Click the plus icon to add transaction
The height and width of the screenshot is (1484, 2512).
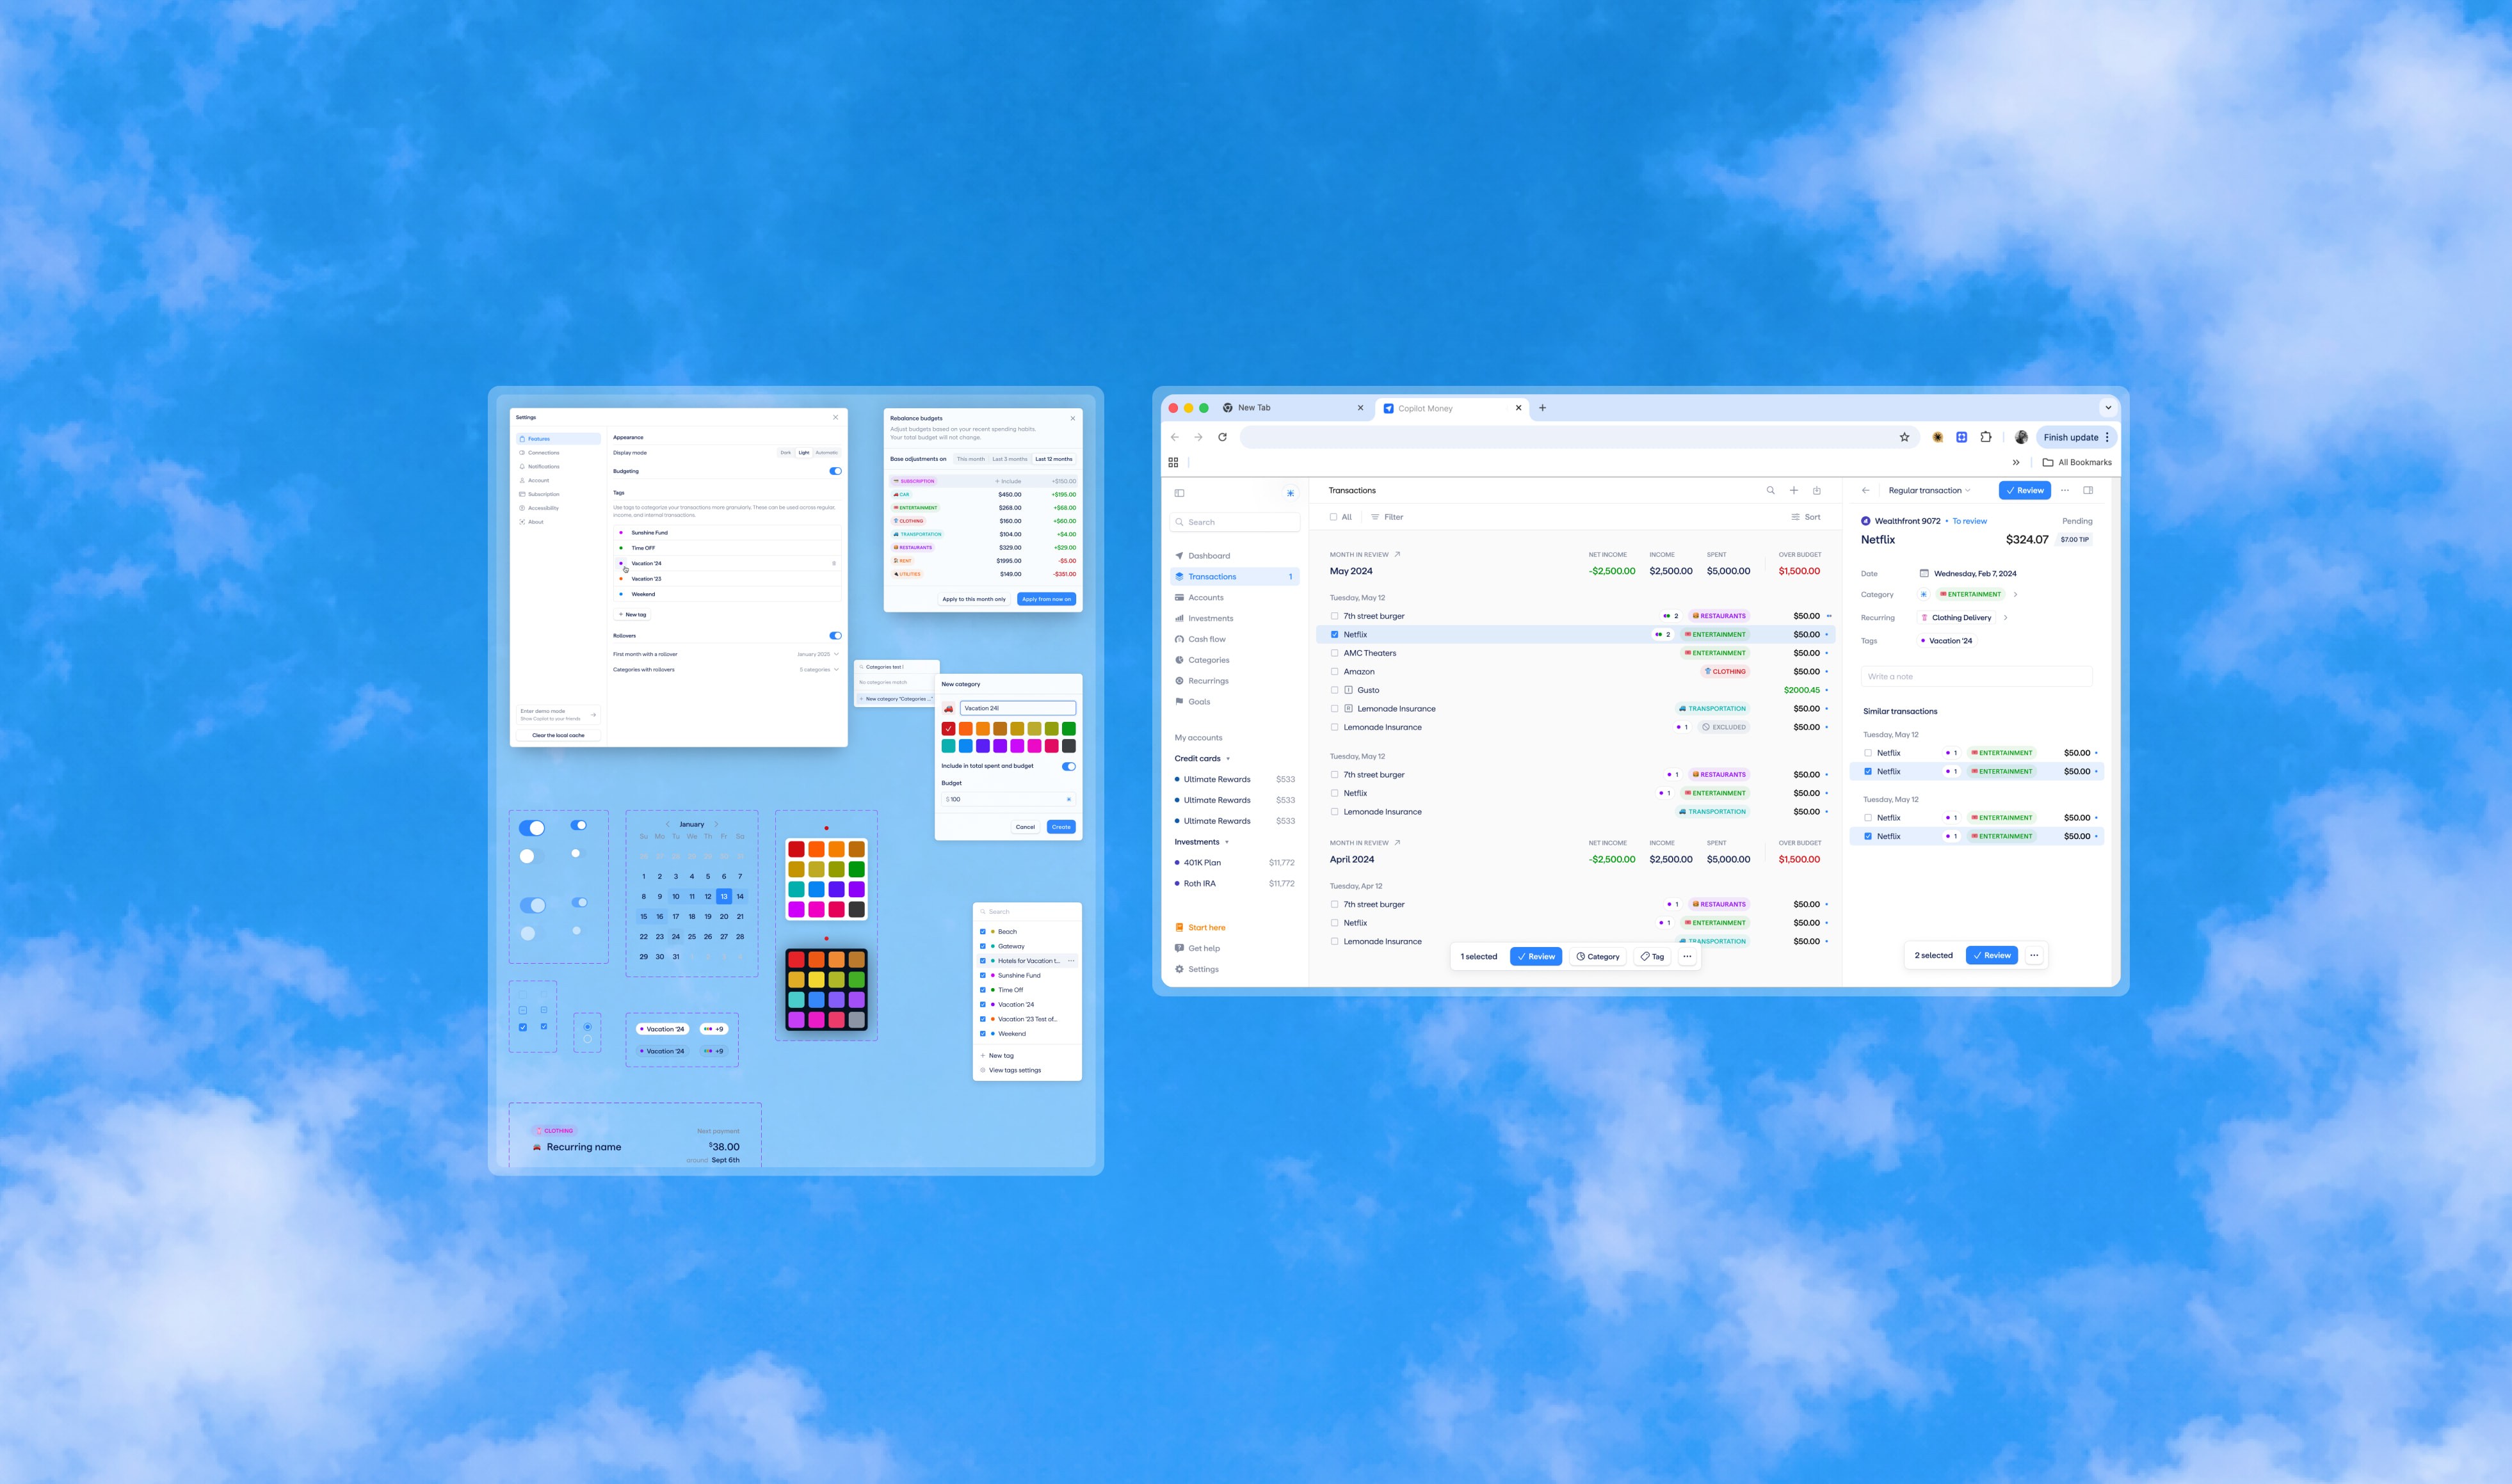[x=1794, y=490]
